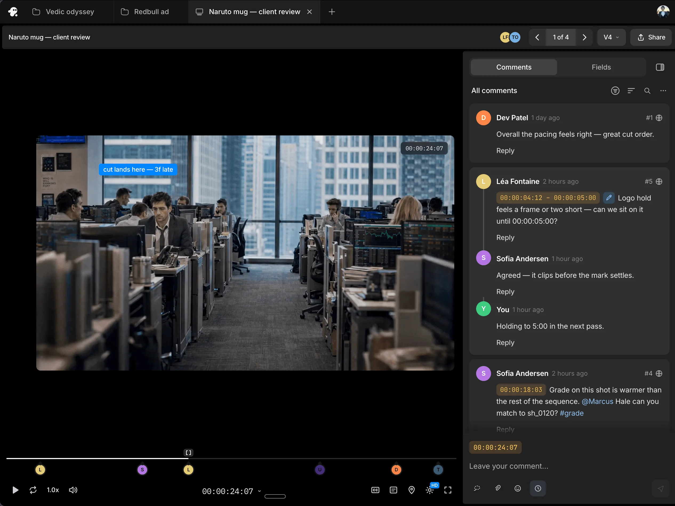The height and width of the screenshot is (506, 675).
Task: Mute the audio volume
Action: (x=73, y=490)
